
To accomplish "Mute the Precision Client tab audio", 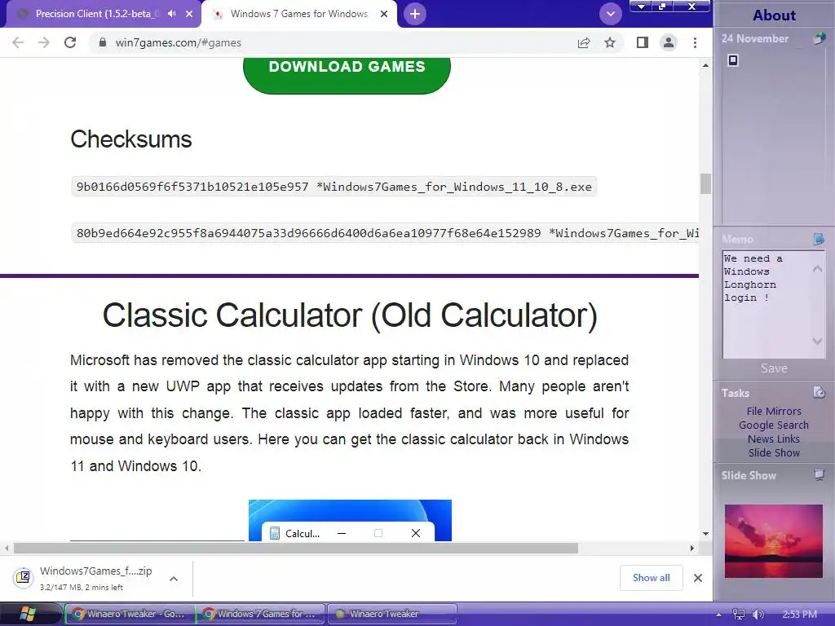I will pos(171,14).
